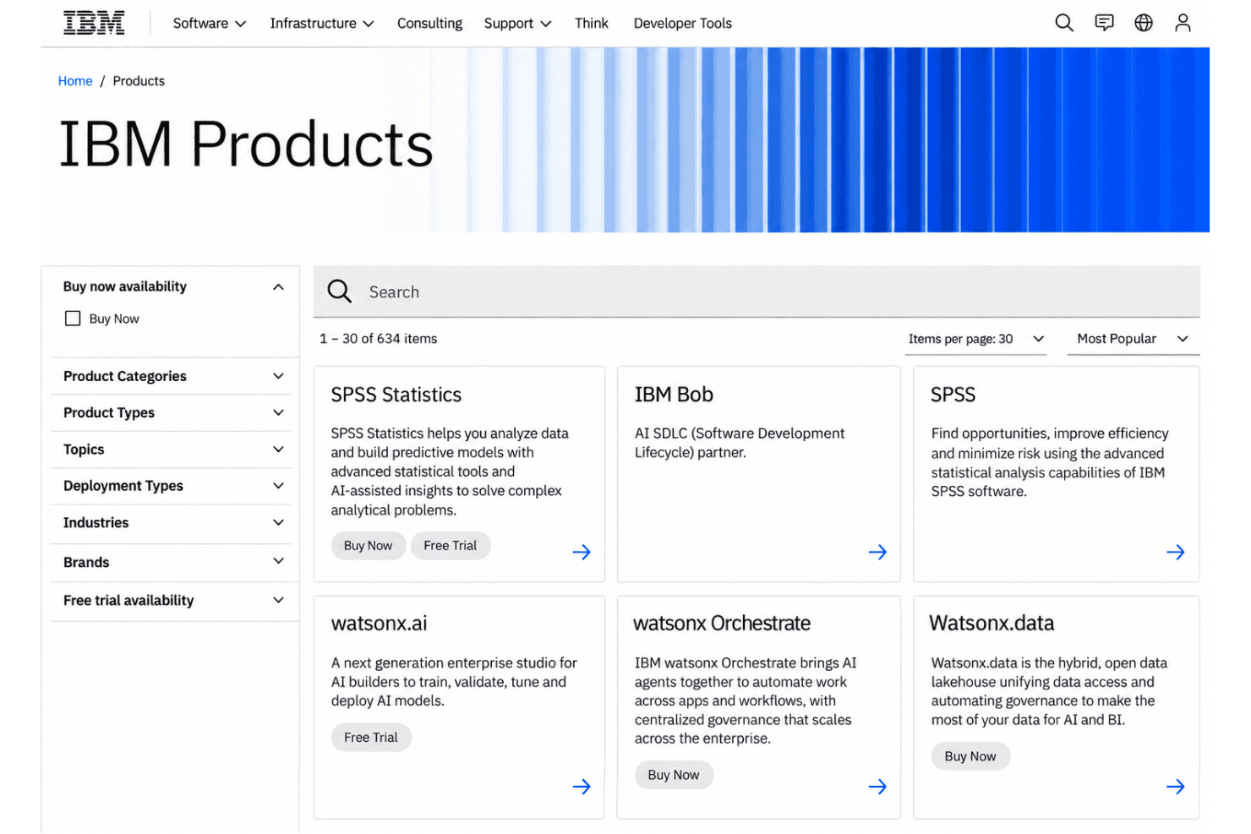Click the watsonx.ai card arrow
Viewport: 1251px width, 834px height.
tap(582, 787)
